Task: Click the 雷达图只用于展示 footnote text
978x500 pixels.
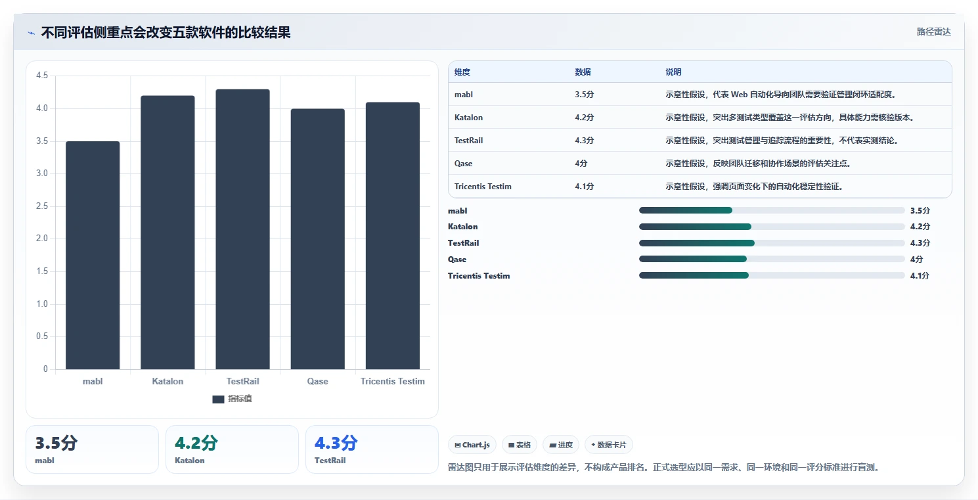Action: (663, 468)
